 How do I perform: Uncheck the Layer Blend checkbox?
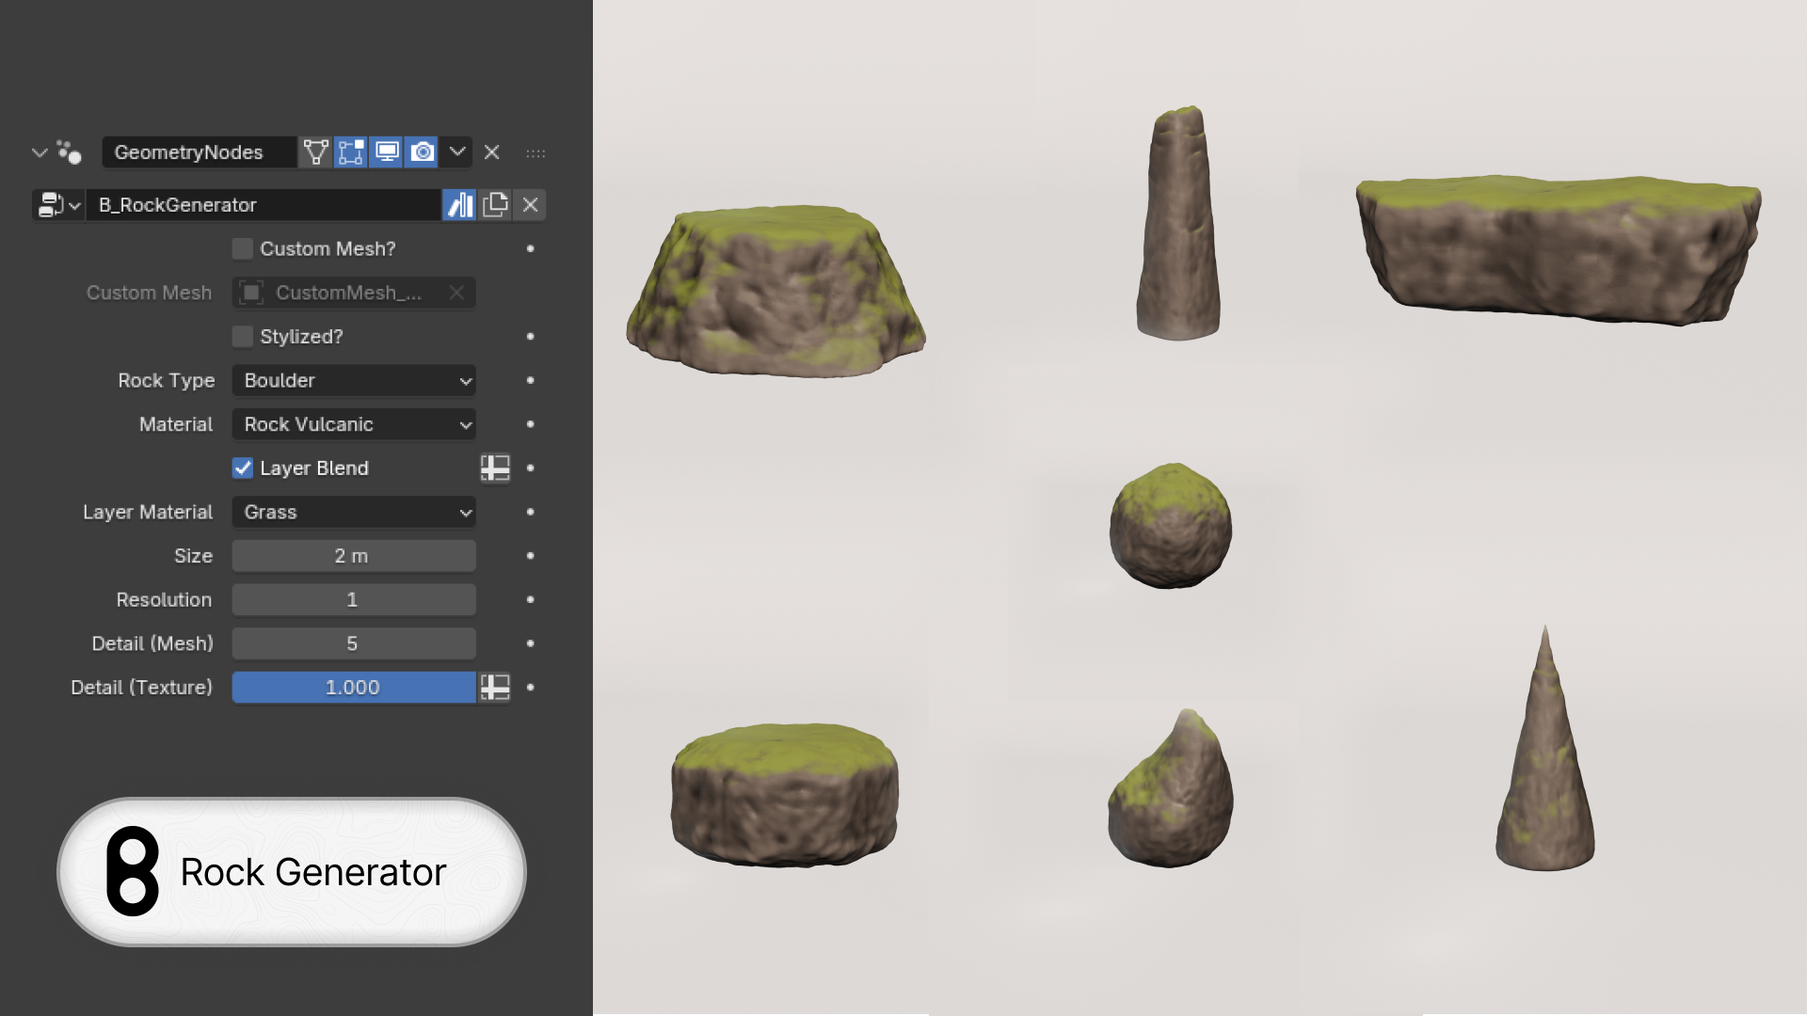(x=243, y=468)
